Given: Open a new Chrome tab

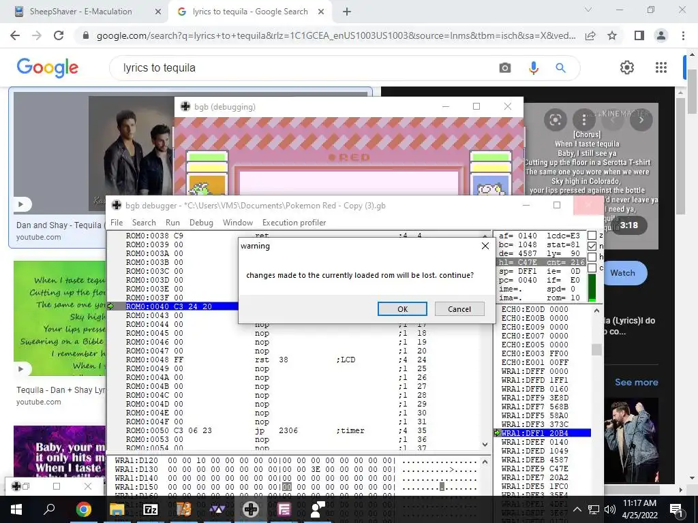Looking at the screenshot, I should click(x=347, y=12).
